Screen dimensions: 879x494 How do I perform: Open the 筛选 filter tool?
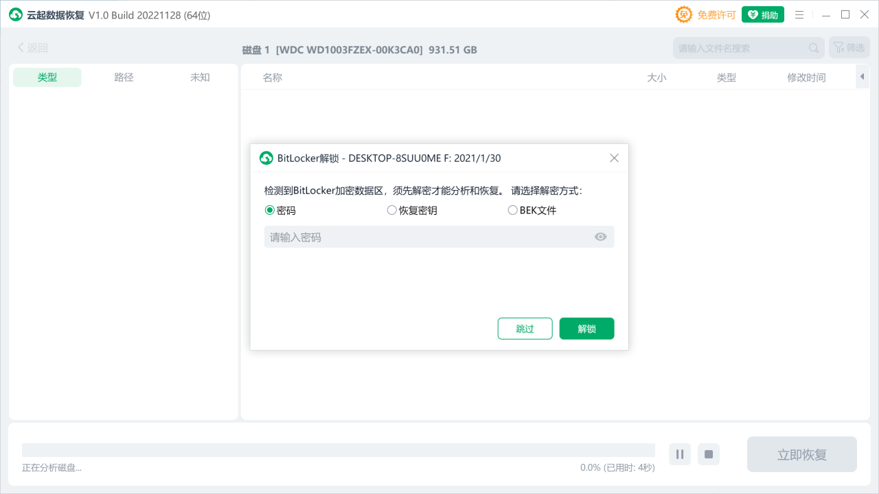point(851,47)
